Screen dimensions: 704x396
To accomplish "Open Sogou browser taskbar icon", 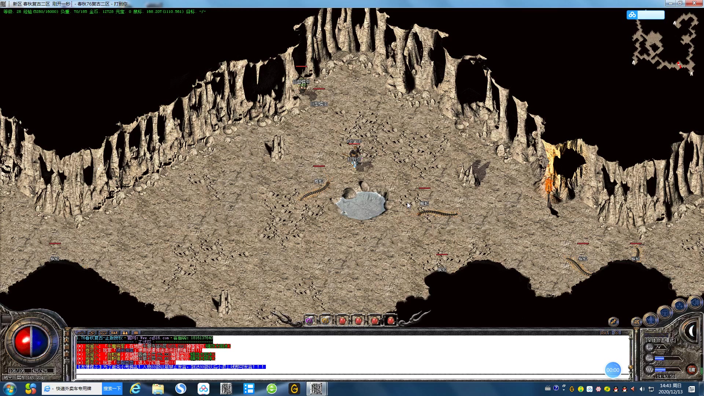I will tap(181, 389).
